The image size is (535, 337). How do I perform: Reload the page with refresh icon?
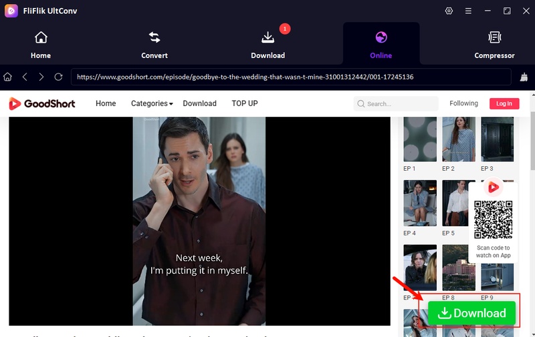[58, 77]
